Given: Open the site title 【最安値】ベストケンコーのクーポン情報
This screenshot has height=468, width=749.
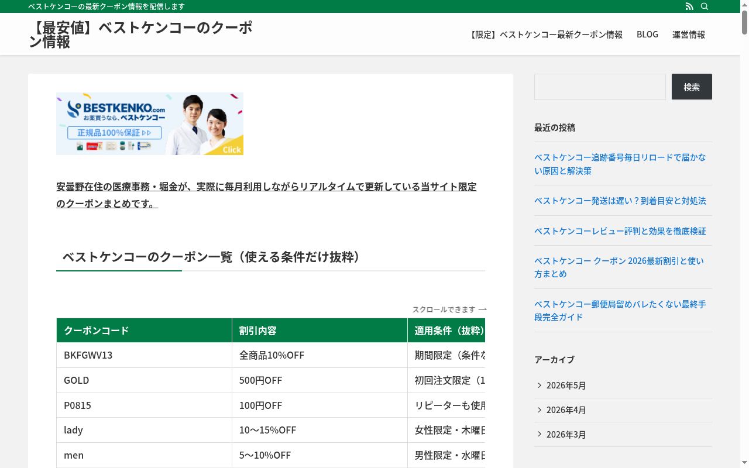Looking at the screenshot, I should 140,35.
